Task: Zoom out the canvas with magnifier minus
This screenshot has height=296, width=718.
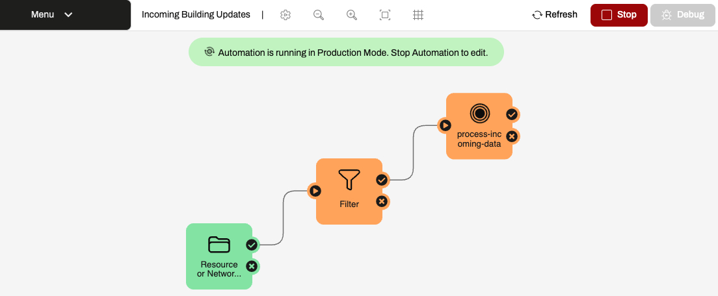Action: coord(319,15)
